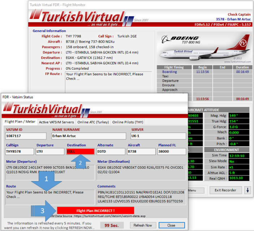Open the Active VATSIM Servers tab
The width and height of the screenshot is (254, 231).
[x=56, y=122]
